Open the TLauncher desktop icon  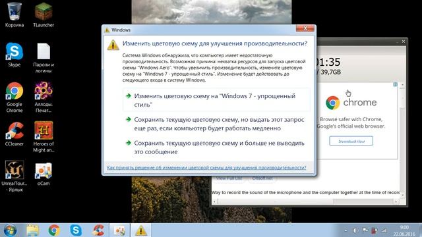44,14
